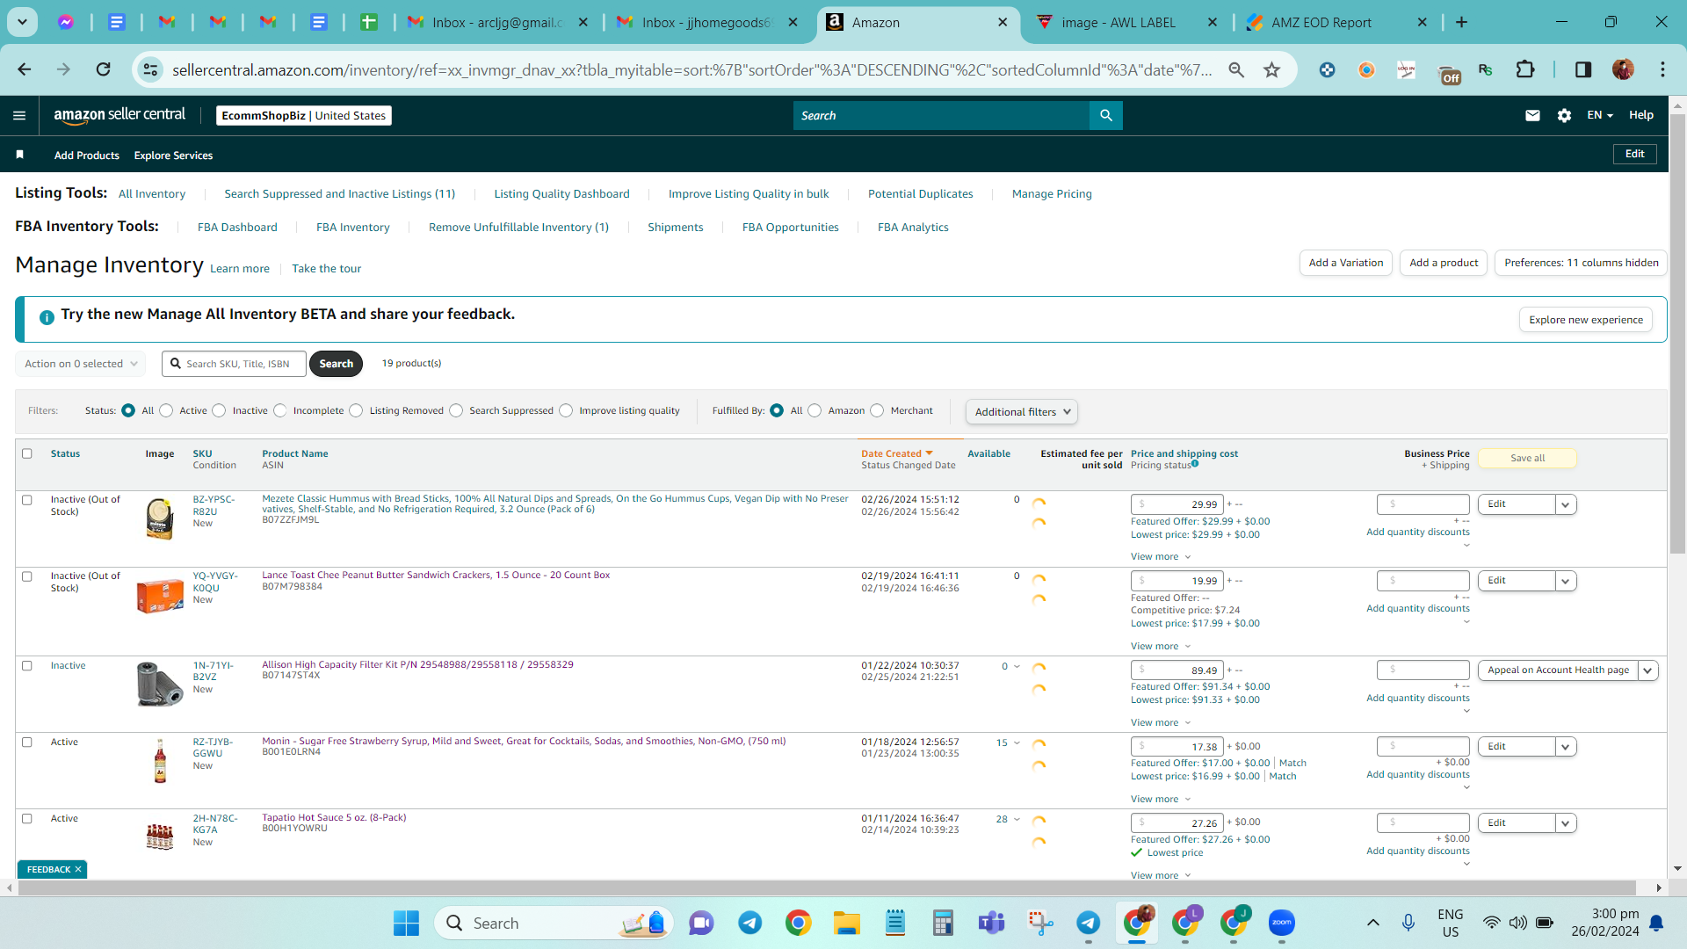Viewport: 1687px width, 949px height.
Task: Check the select-all checkbox in table header
Action: (26, 453)
